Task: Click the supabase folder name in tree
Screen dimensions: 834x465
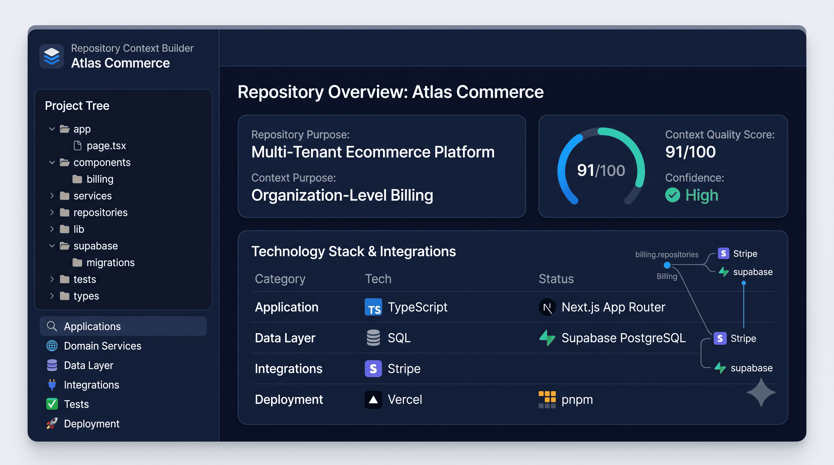Action: coord(95,246)
